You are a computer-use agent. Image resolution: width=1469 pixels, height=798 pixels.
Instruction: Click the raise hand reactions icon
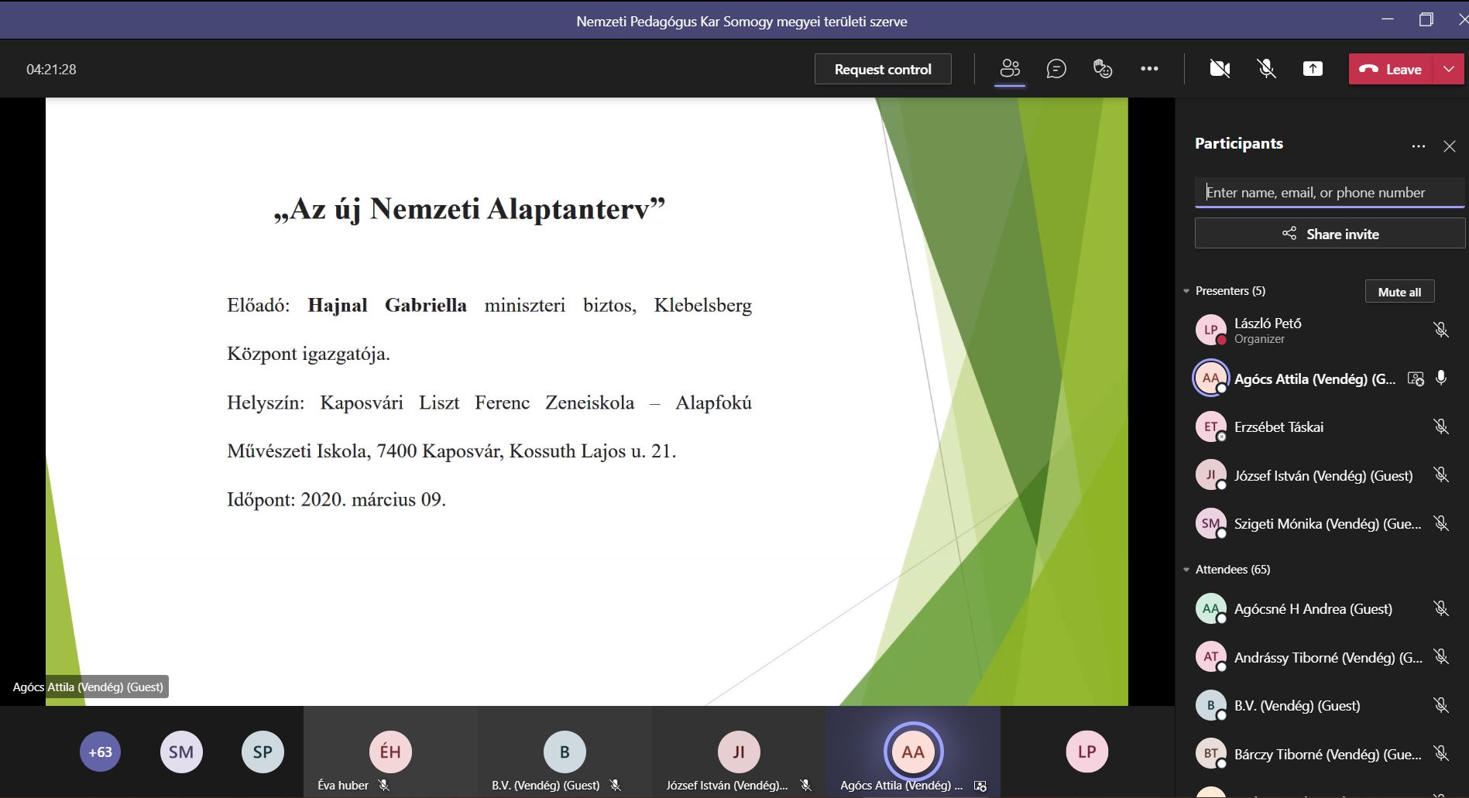pos(1103,70)
